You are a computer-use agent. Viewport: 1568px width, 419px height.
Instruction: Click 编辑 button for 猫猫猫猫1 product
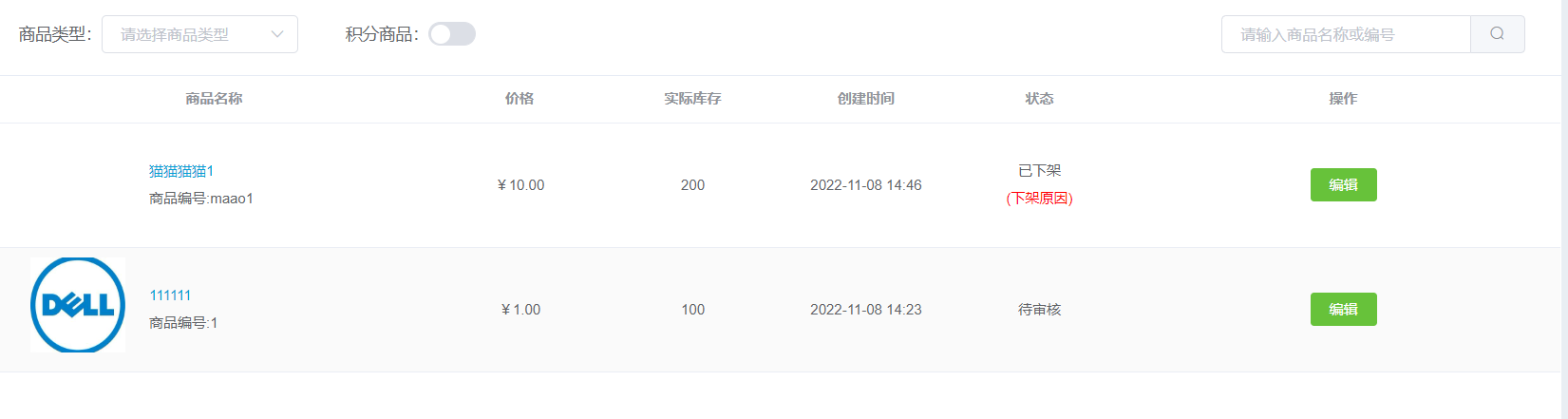point(1343,185)
